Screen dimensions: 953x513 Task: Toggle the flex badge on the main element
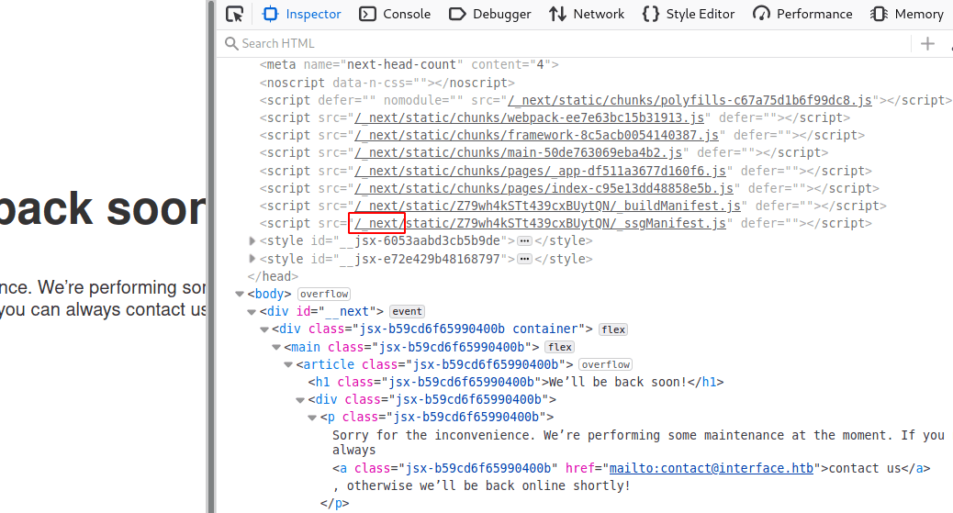pos(559,347)
